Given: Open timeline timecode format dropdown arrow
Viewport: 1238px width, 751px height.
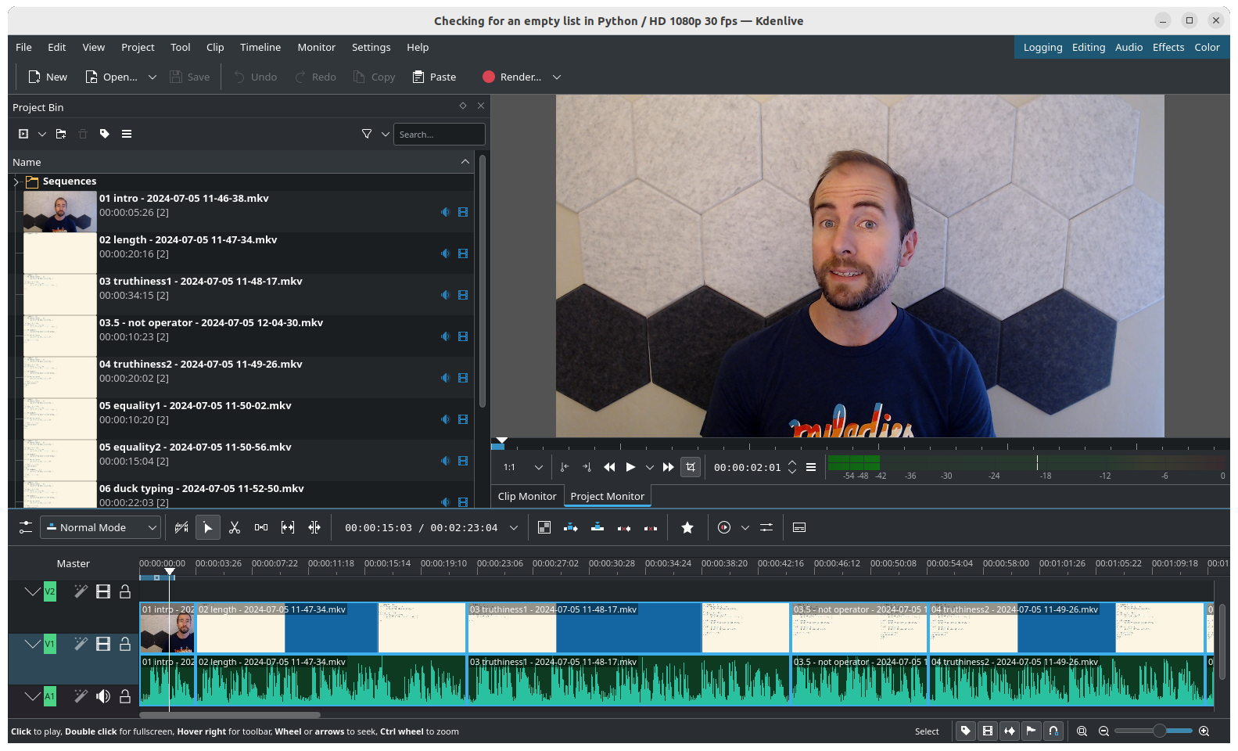Looking at the screenshot, I should click(514, 528).
